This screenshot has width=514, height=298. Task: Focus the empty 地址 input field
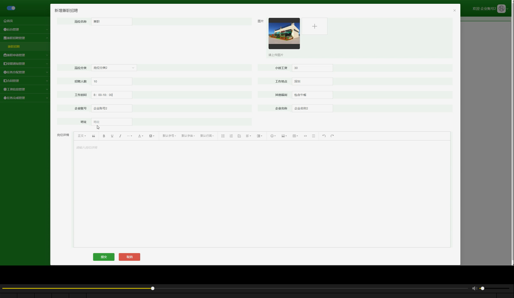(112, 122)
